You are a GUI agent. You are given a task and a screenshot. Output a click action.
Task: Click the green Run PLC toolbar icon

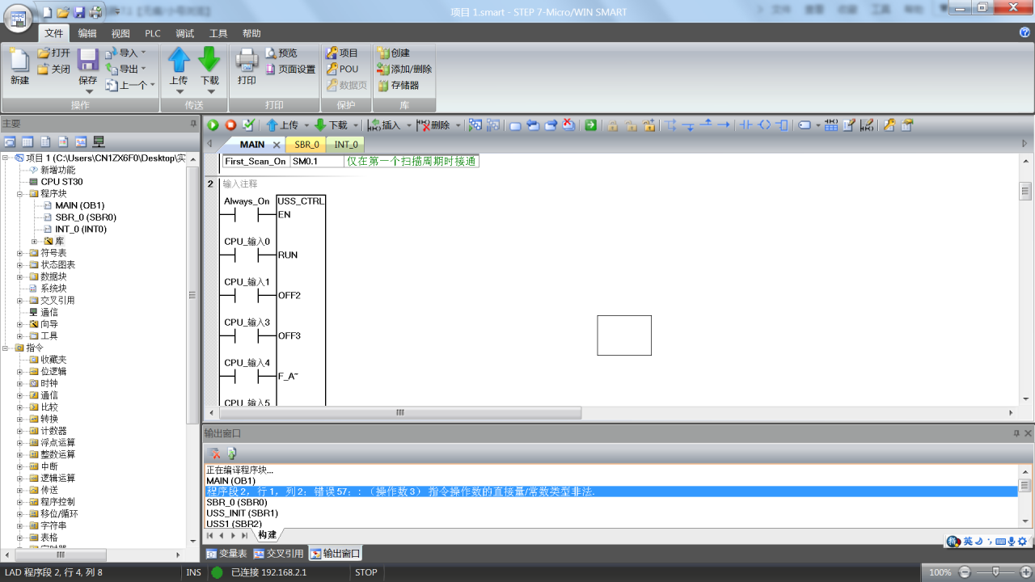(x=213, y=125)
